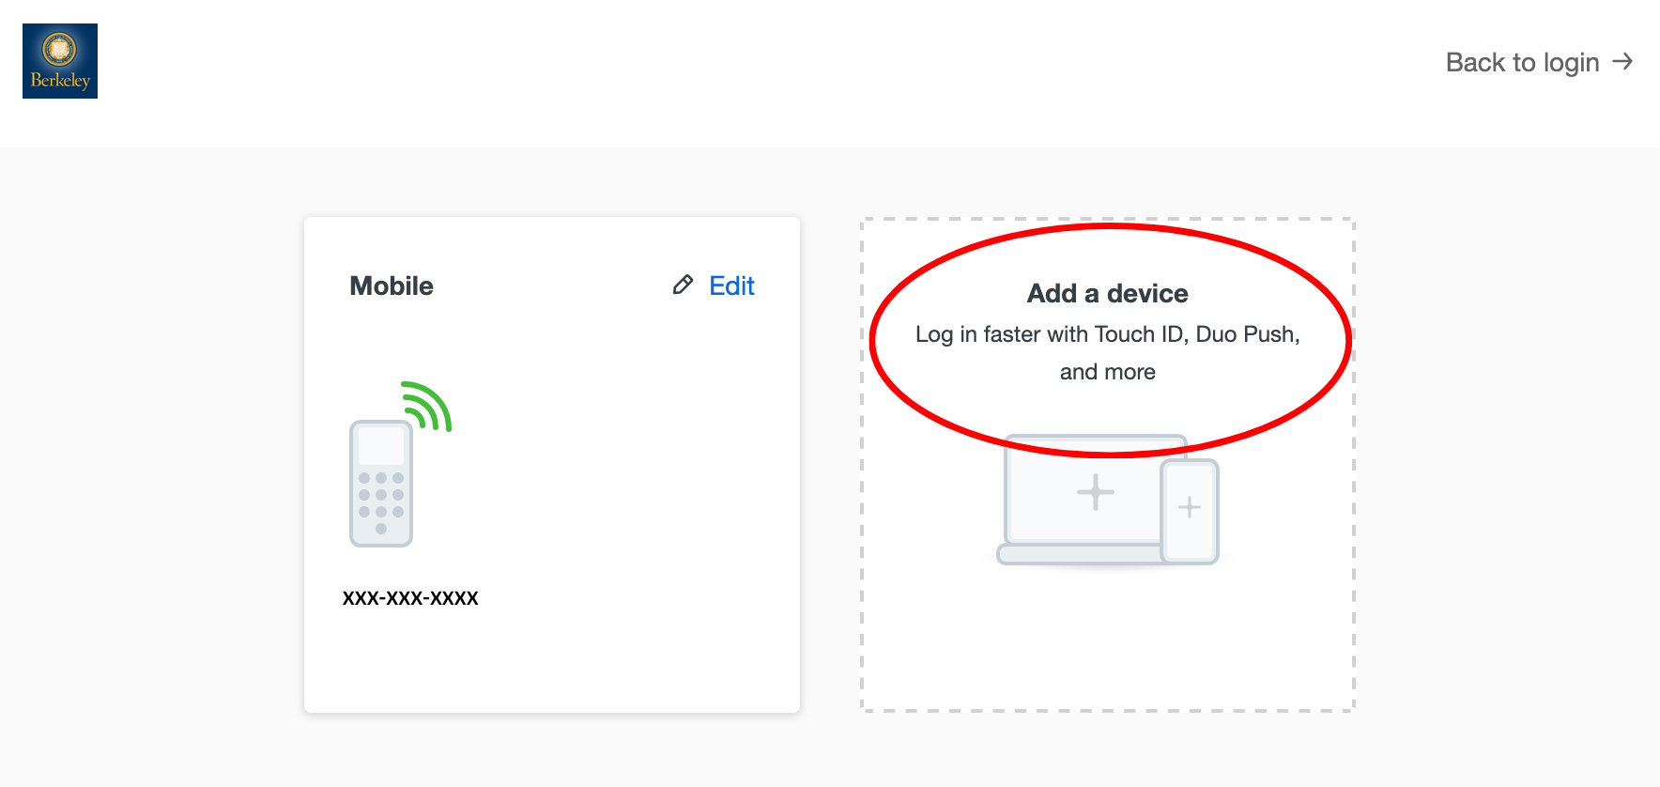1660x787 pixels.
Task: Click the Berkeley logo
Action: click(60, 61)
